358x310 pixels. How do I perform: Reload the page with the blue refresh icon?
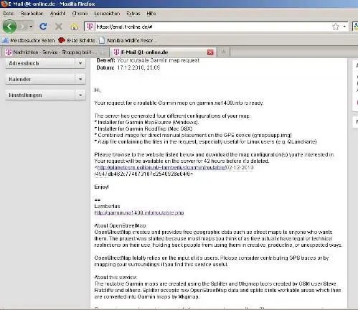click(43, 27)
